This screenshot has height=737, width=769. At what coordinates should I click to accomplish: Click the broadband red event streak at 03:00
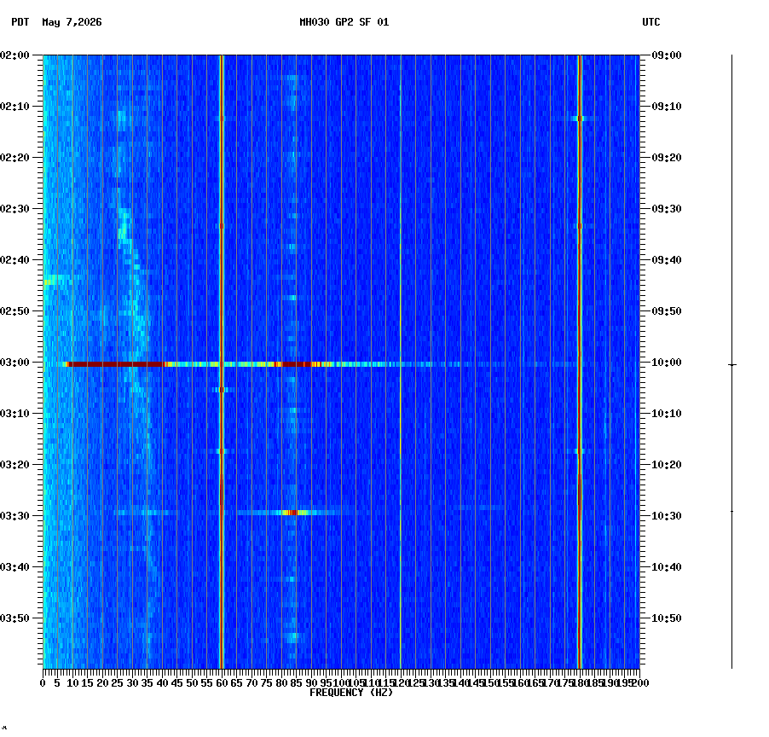115,364
